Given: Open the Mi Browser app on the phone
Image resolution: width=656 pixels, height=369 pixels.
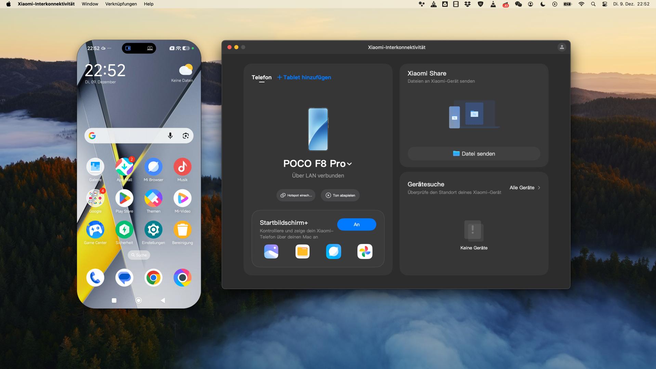Looking at the screenshot, I should click(153, 167).
